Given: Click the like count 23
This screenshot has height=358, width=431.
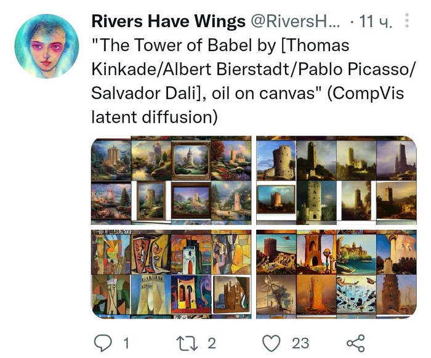Looking at the screenshot, I should click(300, 343).
